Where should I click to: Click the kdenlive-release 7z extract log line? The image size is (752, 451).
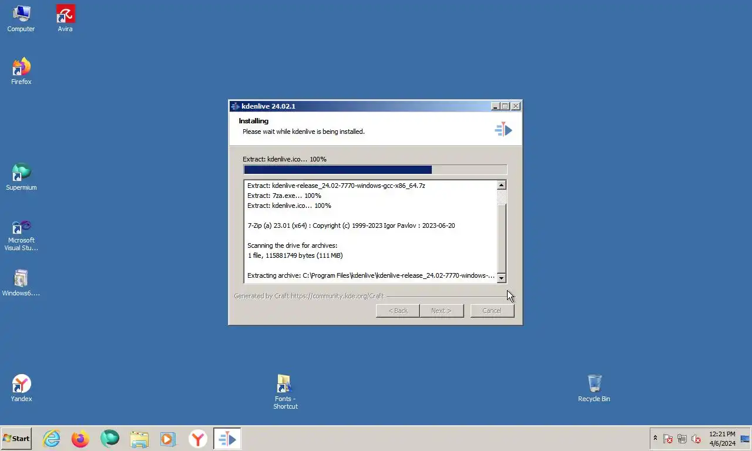336,186
